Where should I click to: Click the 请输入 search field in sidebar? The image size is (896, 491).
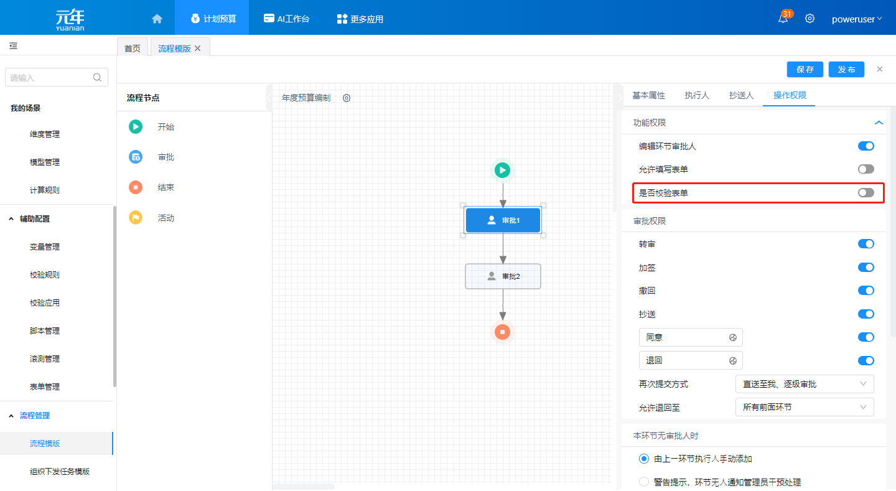(50, 78)
